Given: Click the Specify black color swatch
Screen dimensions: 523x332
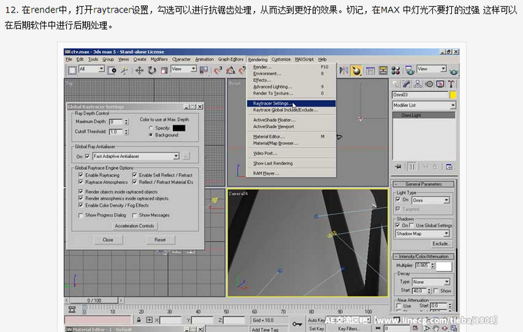Looking at the screenshot, I should click(x=179, y=128).
